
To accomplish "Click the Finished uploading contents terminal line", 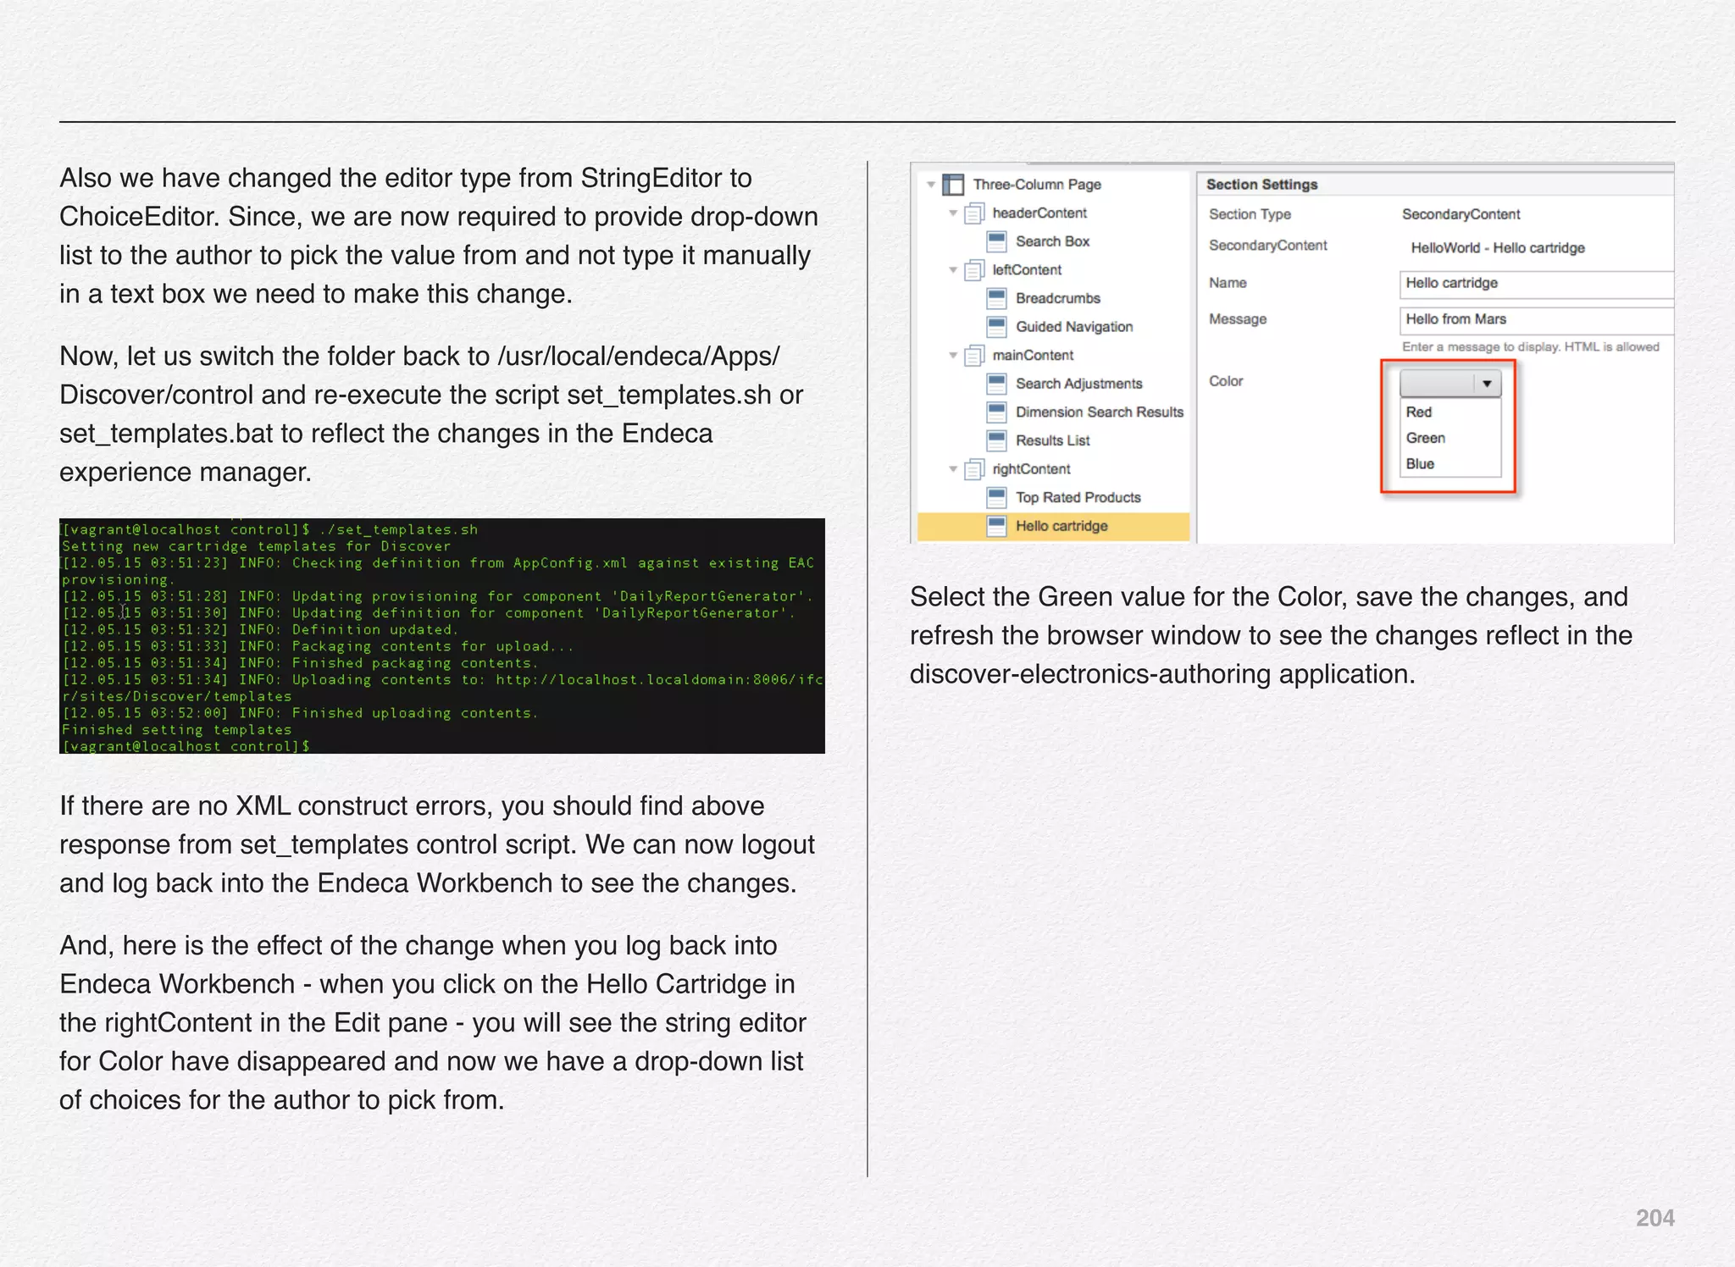I will click(300, 713).
